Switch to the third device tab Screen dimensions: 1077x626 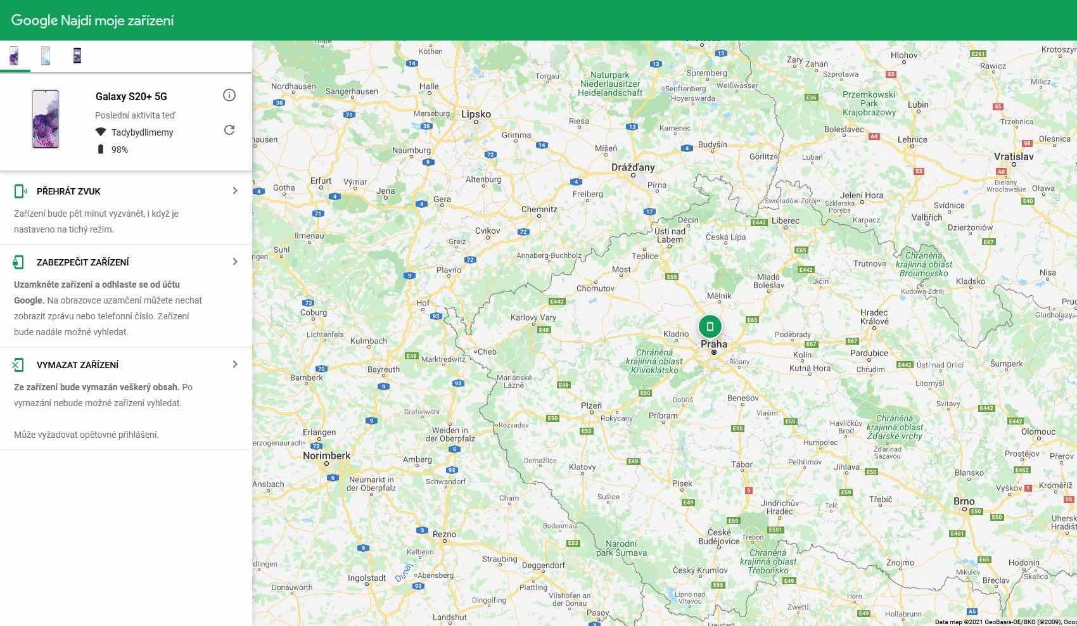pos(77,56)
